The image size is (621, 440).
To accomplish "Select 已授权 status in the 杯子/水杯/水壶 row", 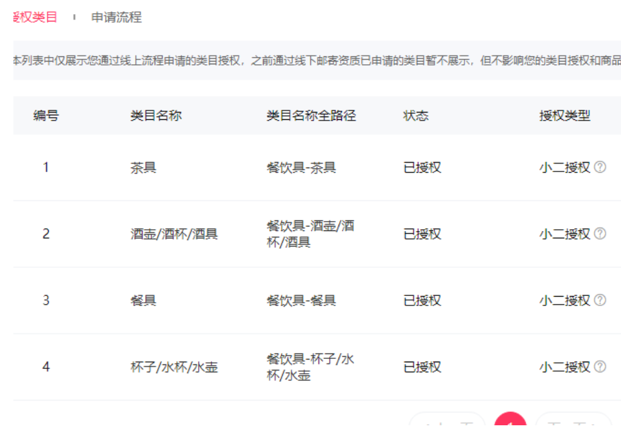I will pyautogui.click(x=422, y=367).
